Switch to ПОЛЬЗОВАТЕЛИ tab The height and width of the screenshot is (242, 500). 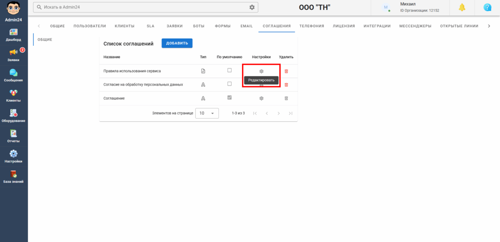click(x=90, y=26)
